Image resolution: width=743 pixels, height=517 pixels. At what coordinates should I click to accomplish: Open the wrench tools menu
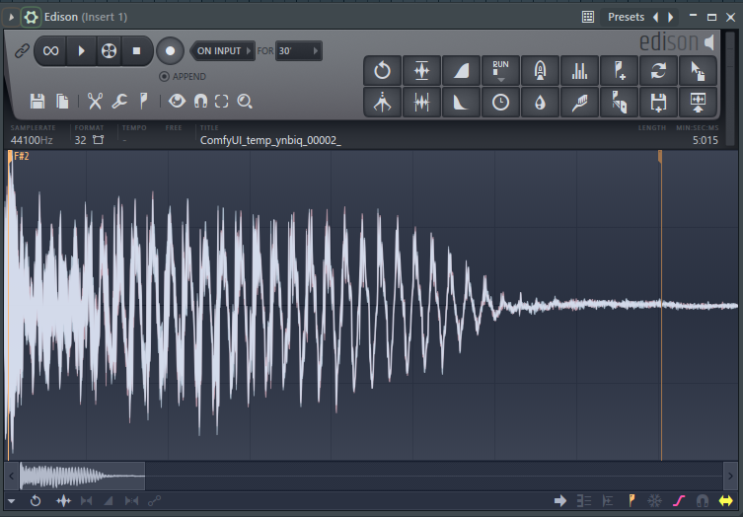click(x=118, y=101)
